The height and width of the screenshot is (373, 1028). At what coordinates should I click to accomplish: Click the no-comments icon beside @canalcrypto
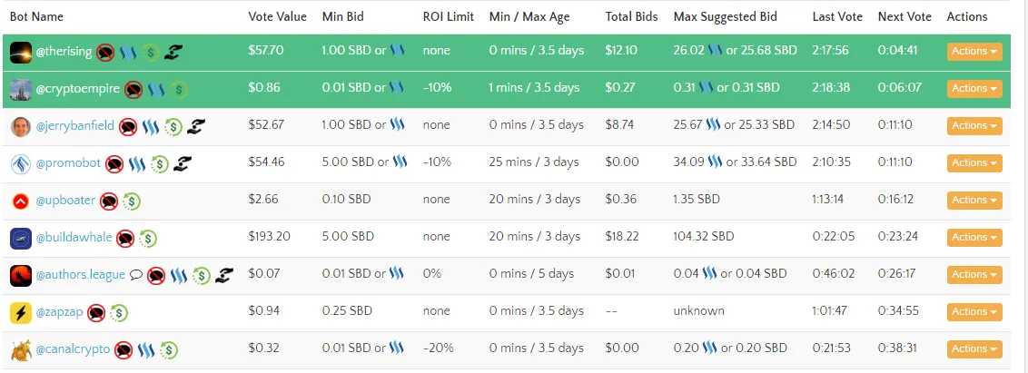(x=124, y=350)
